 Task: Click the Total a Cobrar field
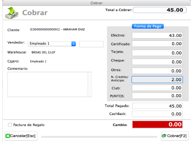pos(160,10)
